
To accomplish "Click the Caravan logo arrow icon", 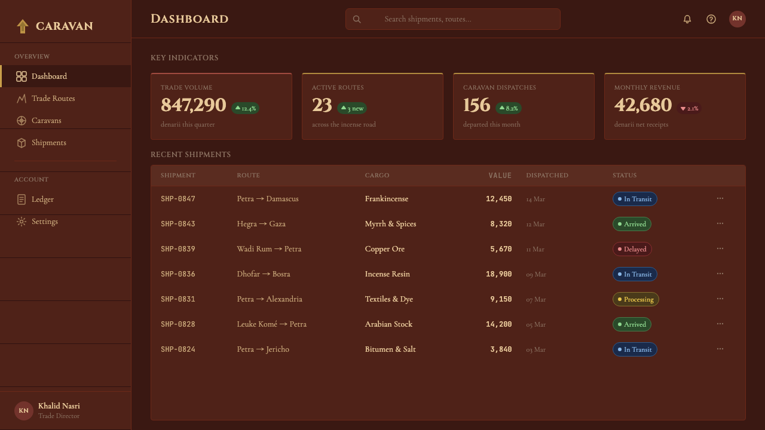I will click(23, 26).
